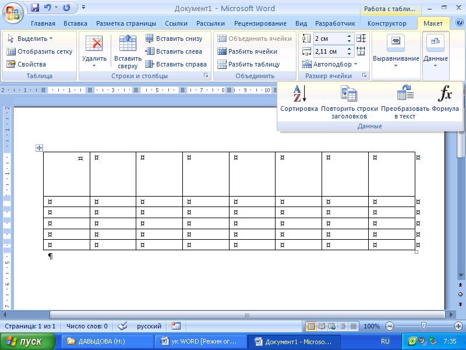Screen dimensions: 466x350
Task: Open the Разработчик tab
Action: pyautogui.click(x=336, y=23)
